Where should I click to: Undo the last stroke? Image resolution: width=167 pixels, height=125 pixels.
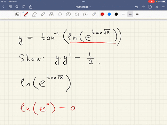(136, 7)
